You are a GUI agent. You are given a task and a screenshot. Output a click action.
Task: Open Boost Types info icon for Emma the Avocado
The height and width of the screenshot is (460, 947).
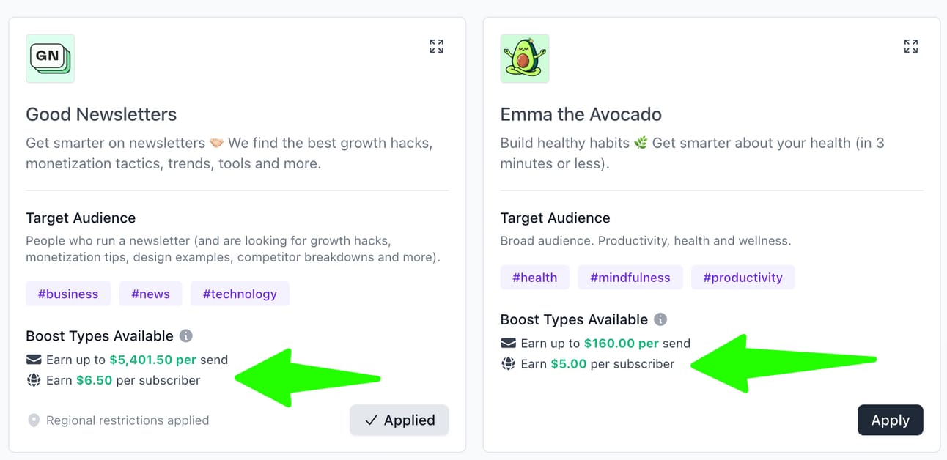pos(660,320)
